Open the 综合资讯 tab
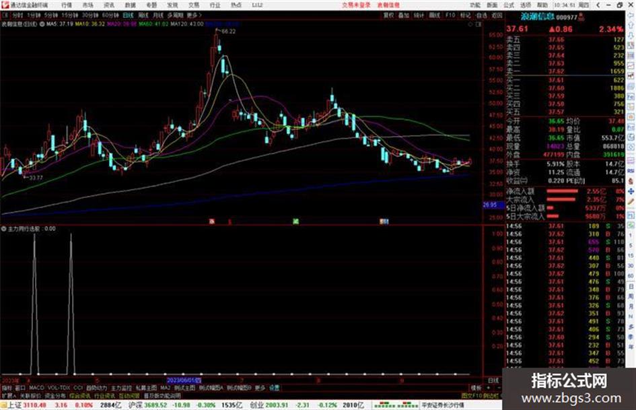Screen dimensions: 636x410 80,395
